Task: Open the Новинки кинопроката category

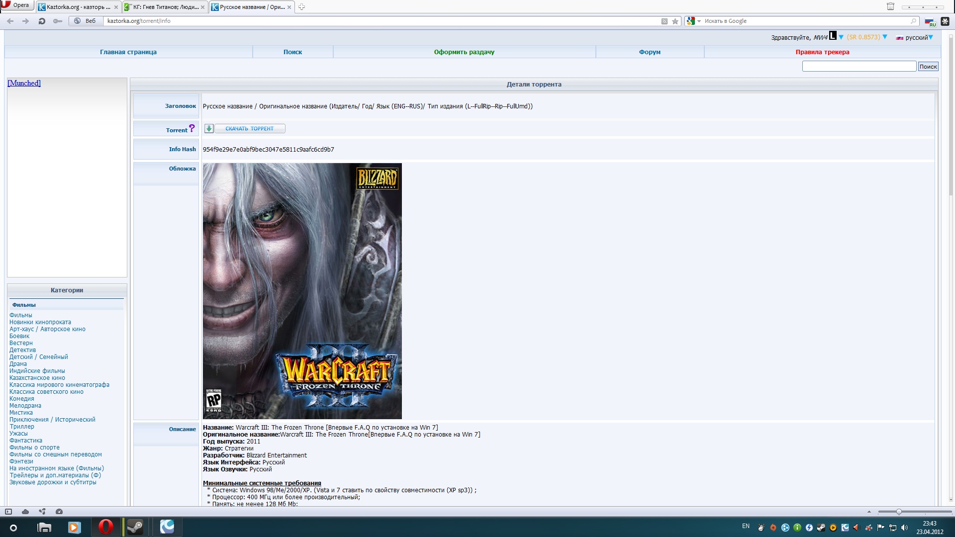Action: 40,322
